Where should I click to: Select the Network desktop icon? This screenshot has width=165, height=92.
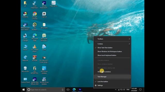[25, 59]
